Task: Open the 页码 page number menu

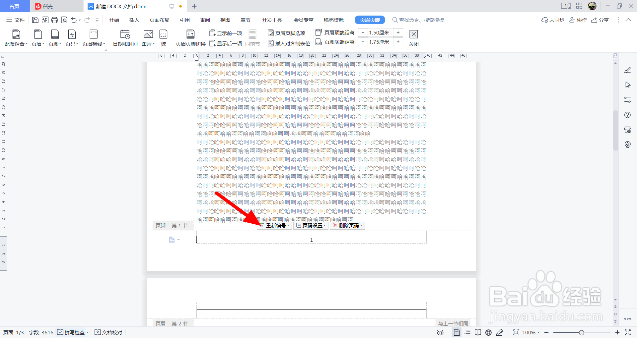Action: 72,38
